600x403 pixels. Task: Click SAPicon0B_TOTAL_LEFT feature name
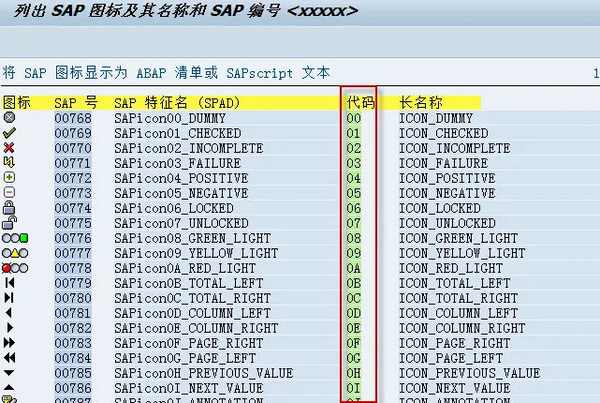(x=189, y=283)
